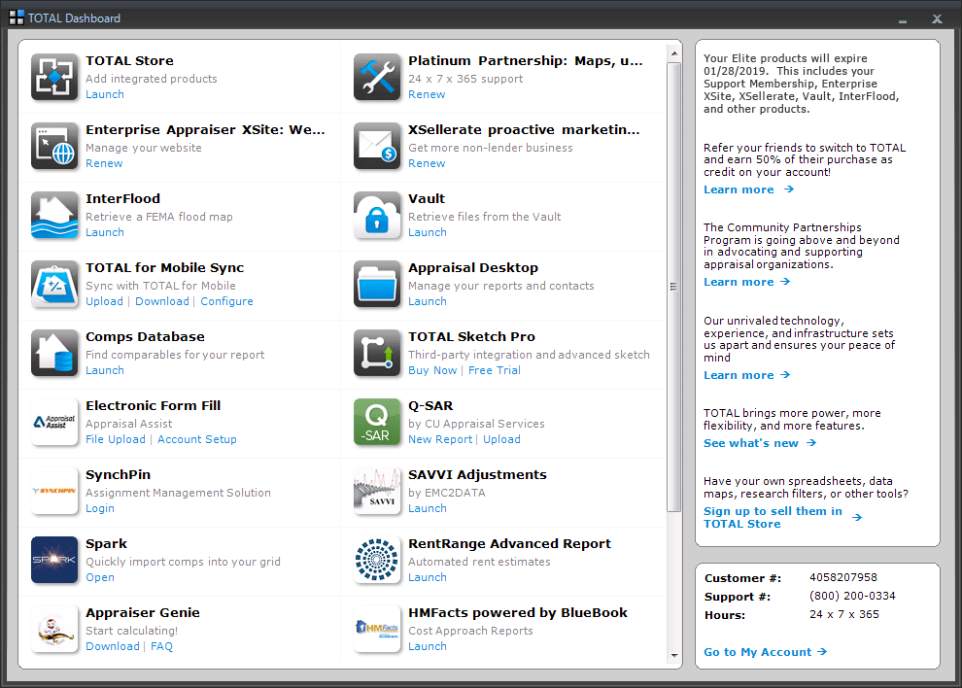Launch Comps Database

coord(105,370)
